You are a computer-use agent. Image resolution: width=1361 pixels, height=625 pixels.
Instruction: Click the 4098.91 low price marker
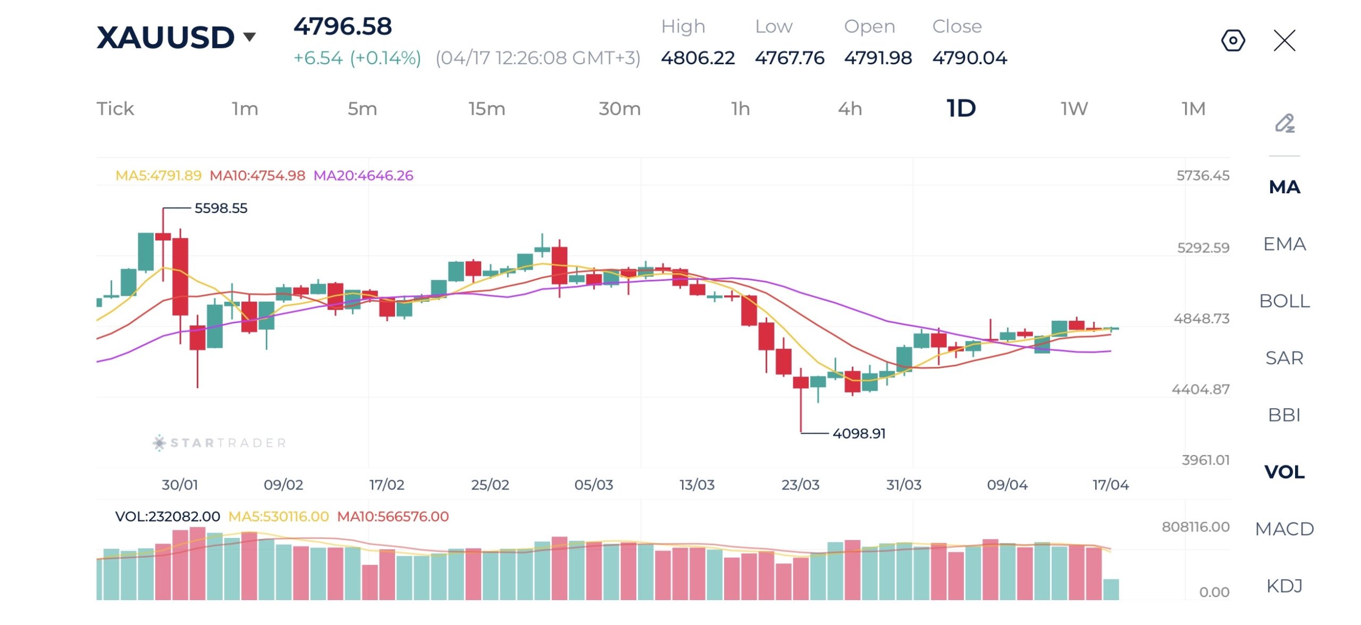[859, 433]
